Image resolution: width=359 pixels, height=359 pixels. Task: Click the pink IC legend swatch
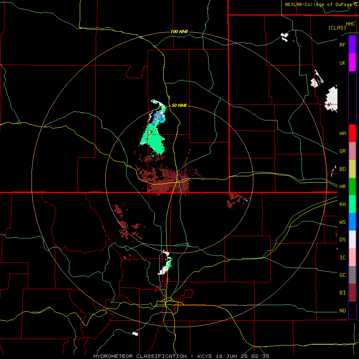(352, 257)
